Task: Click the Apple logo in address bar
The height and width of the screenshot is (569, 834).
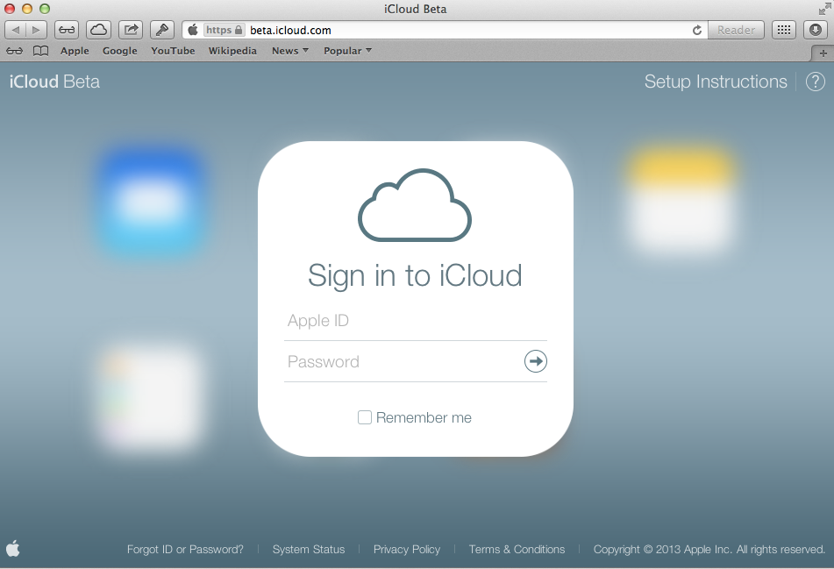Action: [193, 30]
